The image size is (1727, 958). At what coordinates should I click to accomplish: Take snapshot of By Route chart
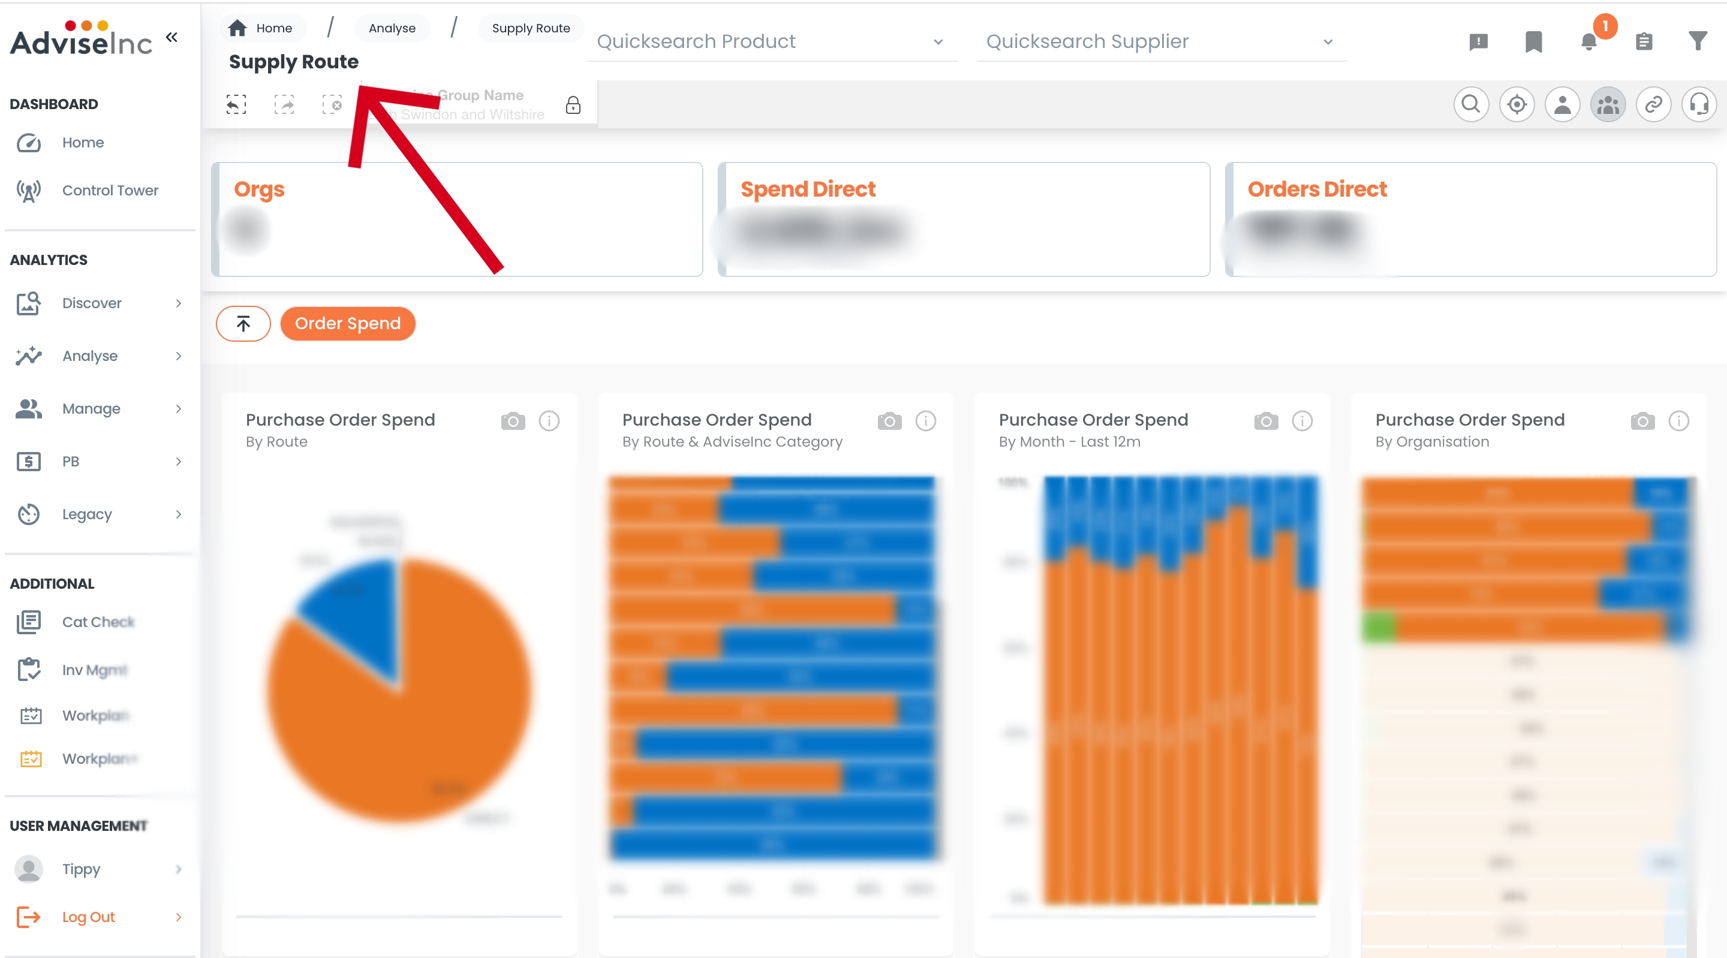513,421
